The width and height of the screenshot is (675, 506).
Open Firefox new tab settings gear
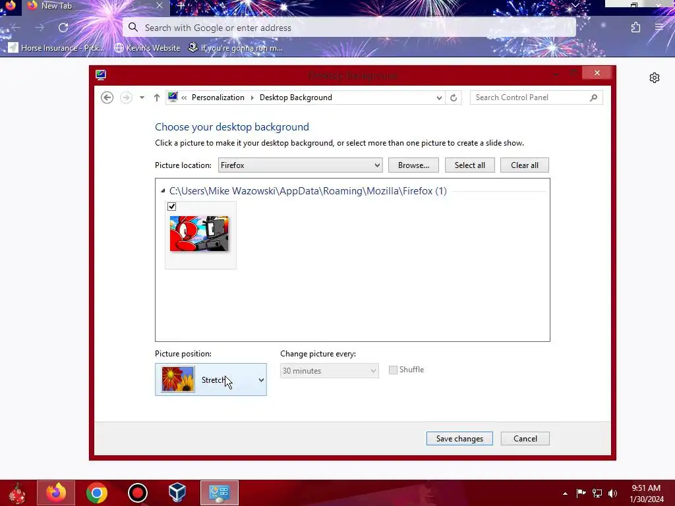(655, 78)
